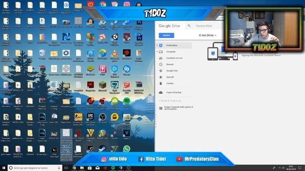This screenshot has height=171, width=305.
Task: Open Google Foto in Drive sidebar
Action: point(172,71)
